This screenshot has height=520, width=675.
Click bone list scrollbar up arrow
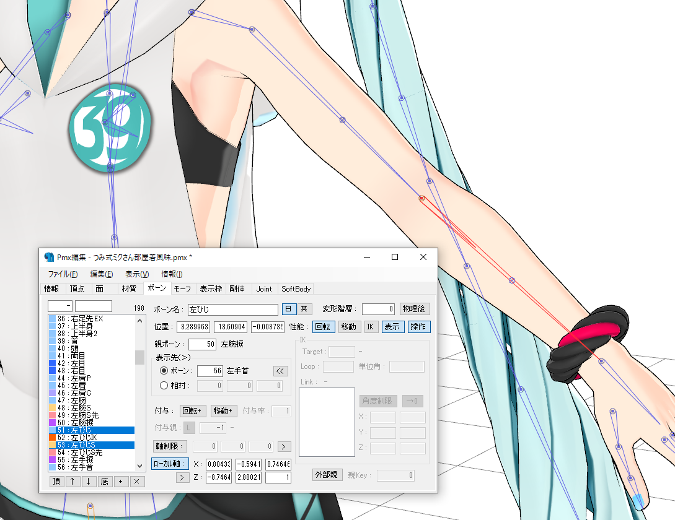[x=139, y=321]
